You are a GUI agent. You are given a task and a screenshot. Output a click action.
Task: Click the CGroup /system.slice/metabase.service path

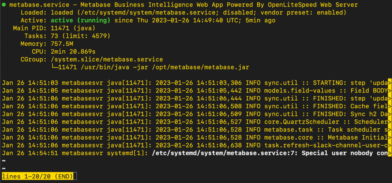point(107,60)
